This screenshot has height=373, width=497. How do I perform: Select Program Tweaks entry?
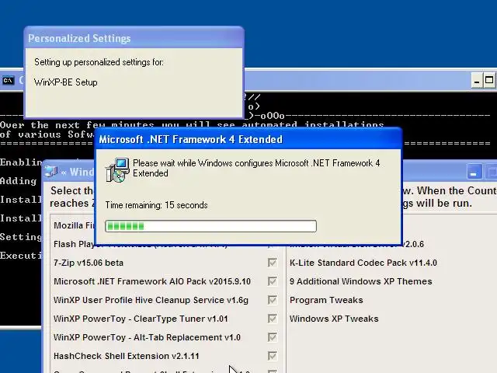326,300
